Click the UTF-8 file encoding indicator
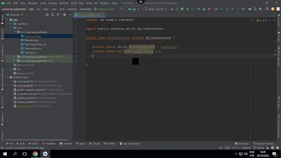This screenshot has width=281, height=158. [x=236, y=148]
